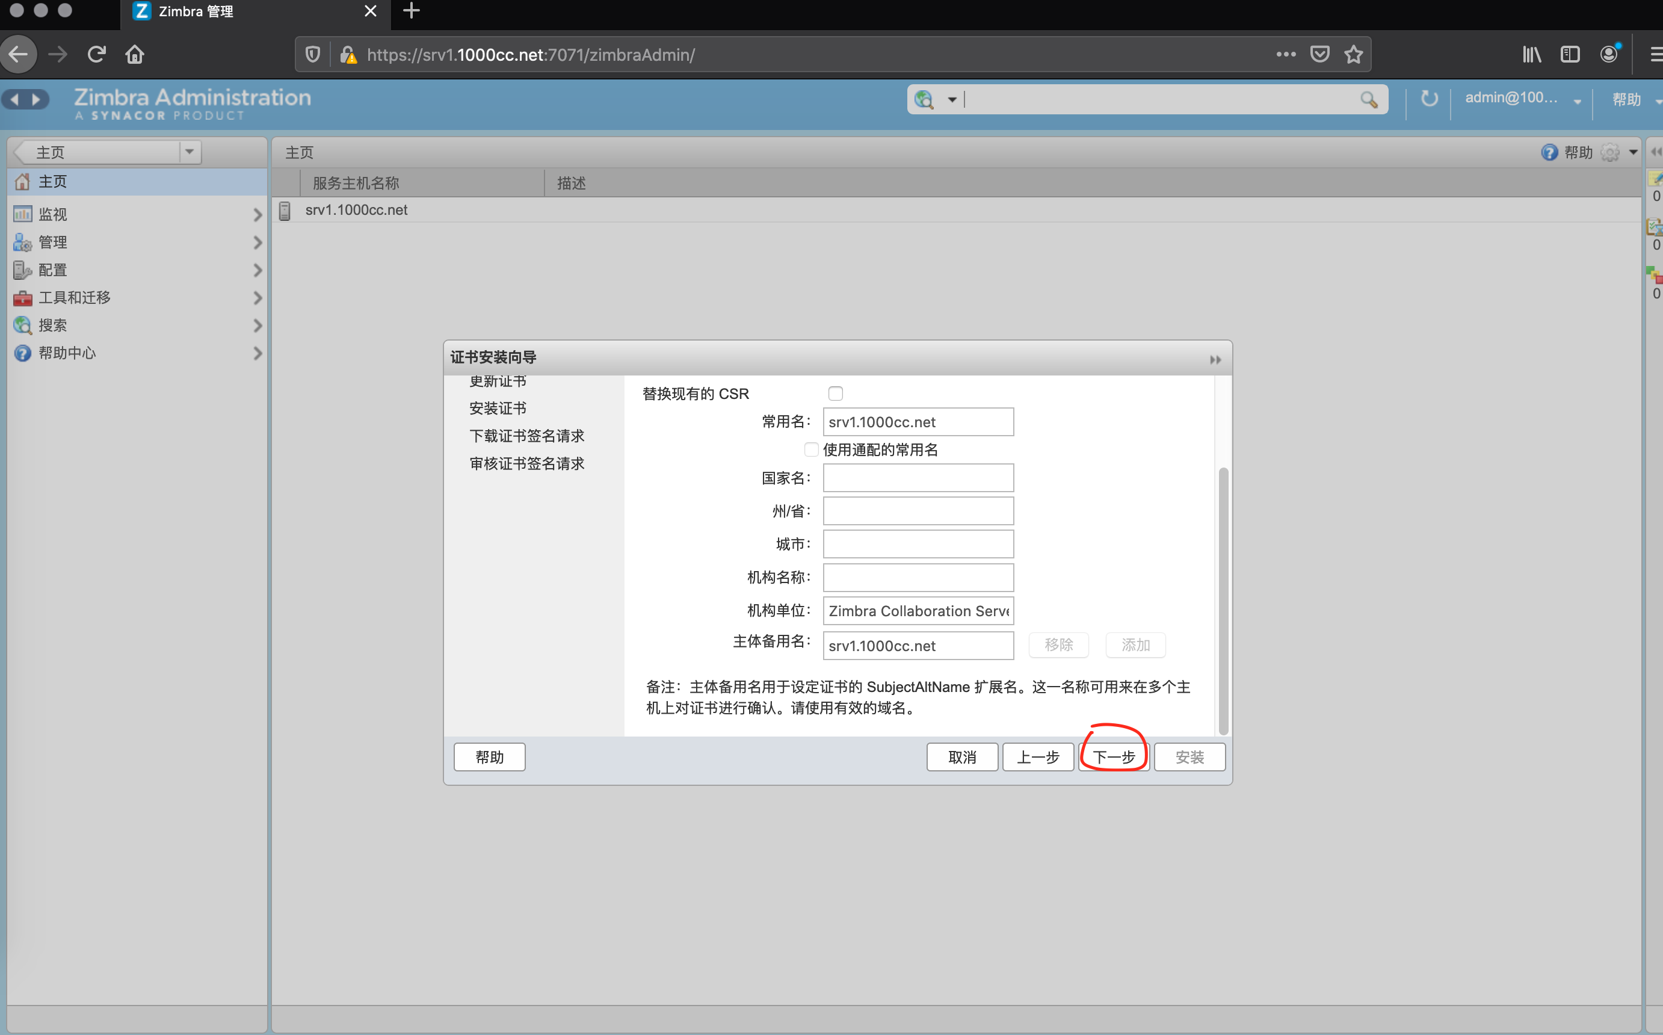Click the 移除 button

1059,645
